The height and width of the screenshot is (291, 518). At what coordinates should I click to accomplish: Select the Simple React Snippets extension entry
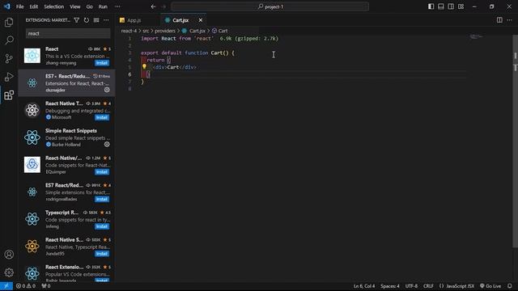(66, 137)
